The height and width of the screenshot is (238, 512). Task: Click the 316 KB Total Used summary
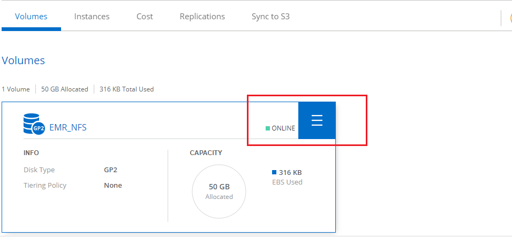[x=126, y=89]
